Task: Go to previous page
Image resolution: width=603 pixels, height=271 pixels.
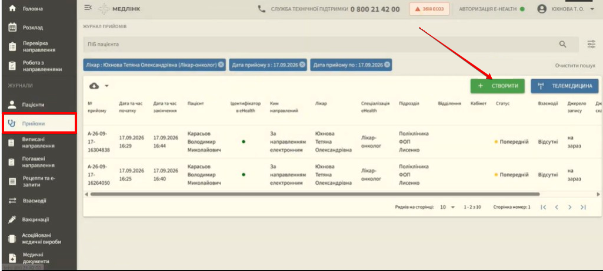Action: click(x=556, y=207)
